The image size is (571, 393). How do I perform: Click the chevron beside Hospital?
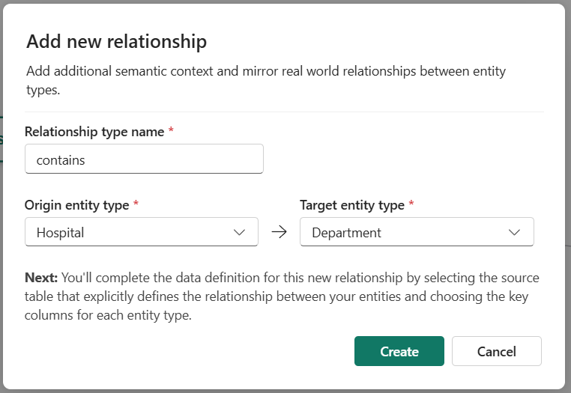point(239,232)
